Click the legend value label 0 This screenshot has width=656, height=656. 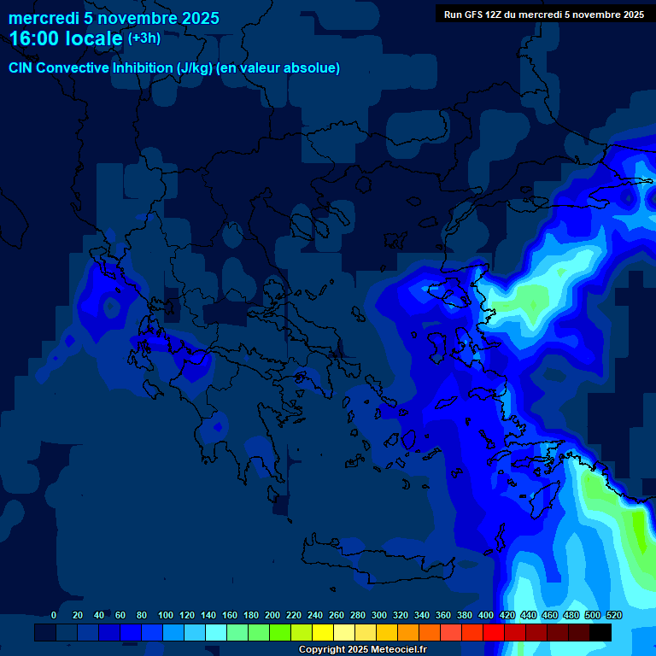(x=54, y=615)
